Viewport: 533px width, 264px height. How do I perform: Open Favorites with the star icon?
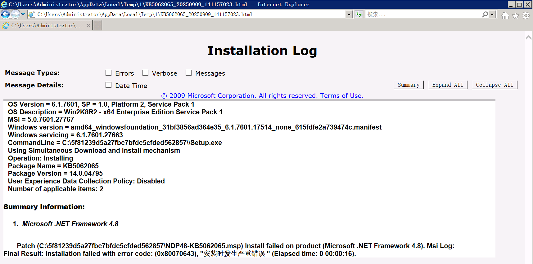516,15
